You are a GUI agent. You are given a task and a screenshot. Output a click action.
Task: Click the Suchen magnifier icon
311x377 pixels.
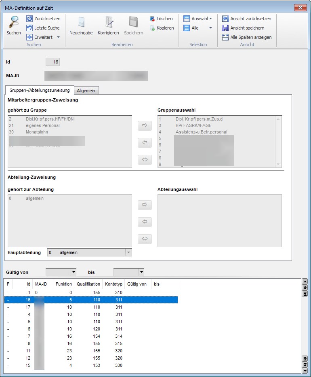click(13, 22)
